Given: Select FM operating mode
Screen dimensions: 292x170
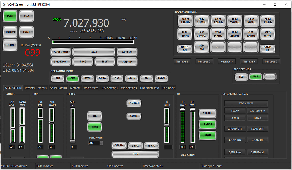Looking at the screenshot, I should [147, 79].
